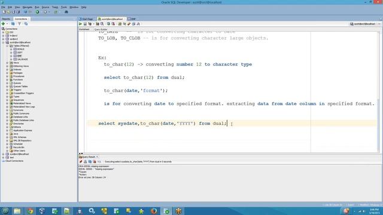
Task: Switch to the Query Builder tab
Action: coord(101,29)
